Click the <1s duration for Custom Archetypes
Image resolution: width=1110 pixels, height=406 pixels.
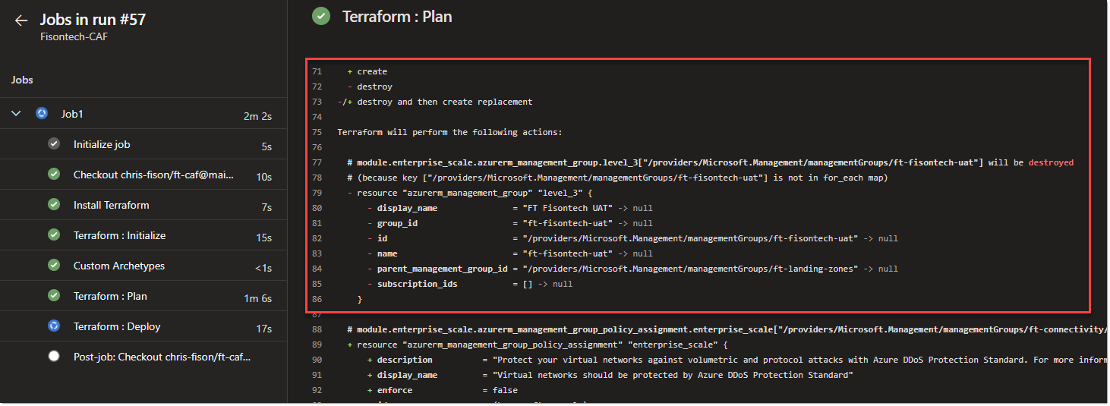263,268
